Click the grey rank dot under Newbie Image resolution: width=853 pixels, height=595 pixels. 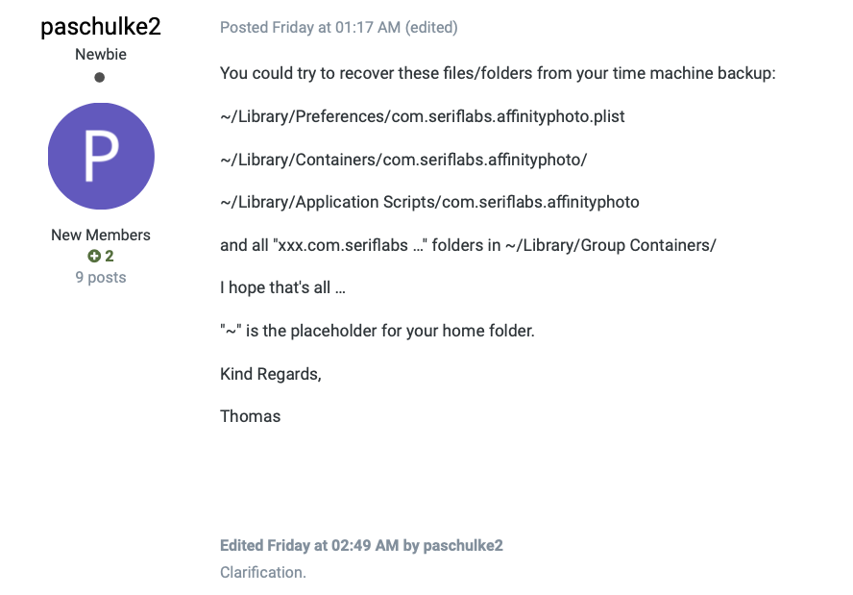(x=100, y=77)
